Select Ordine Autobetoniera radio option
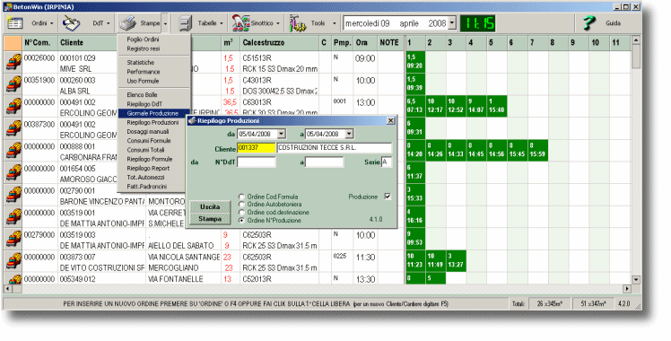 tap(242, 205)
